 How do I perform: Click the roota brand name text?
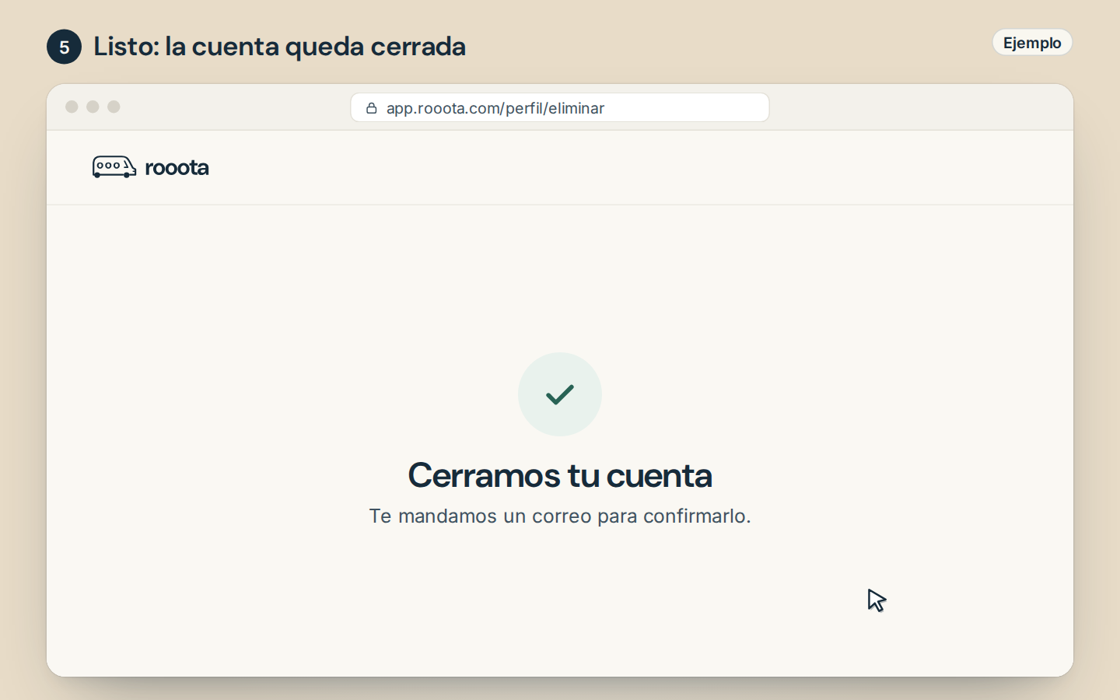coord(177,167)
